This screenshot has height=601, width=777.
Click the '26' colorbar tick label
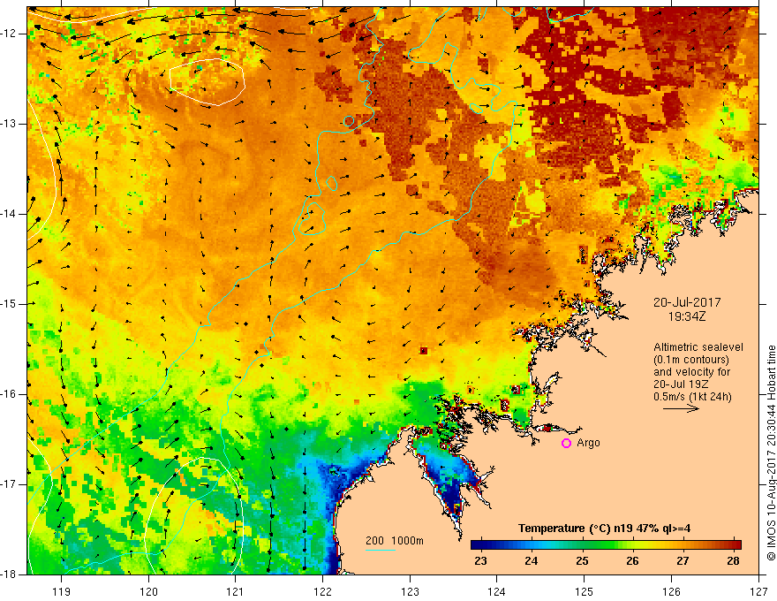(x=632, y=561)
